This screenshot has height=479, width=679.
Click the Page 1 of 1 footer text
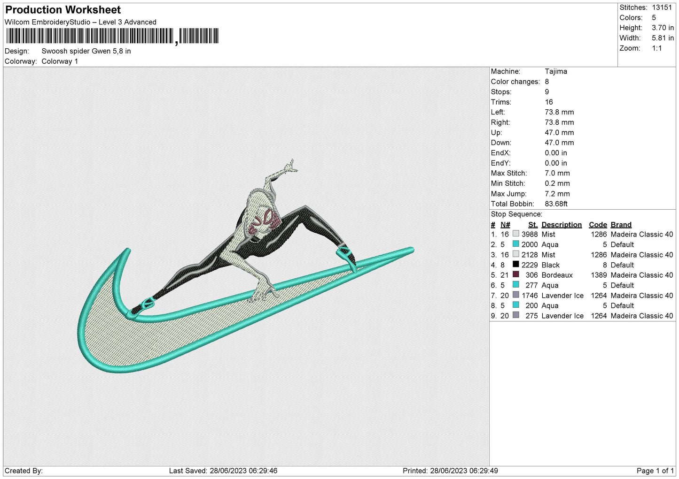pyautogui.click(x=655, y=471)
